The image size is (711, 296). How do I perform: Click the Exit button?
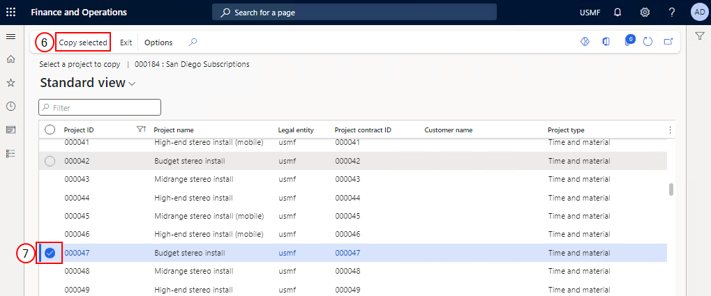point(126,42)
